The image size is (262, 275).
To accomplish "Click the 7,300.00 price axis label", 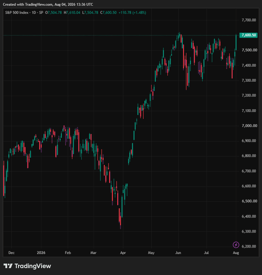I will [x=249, y=80].
